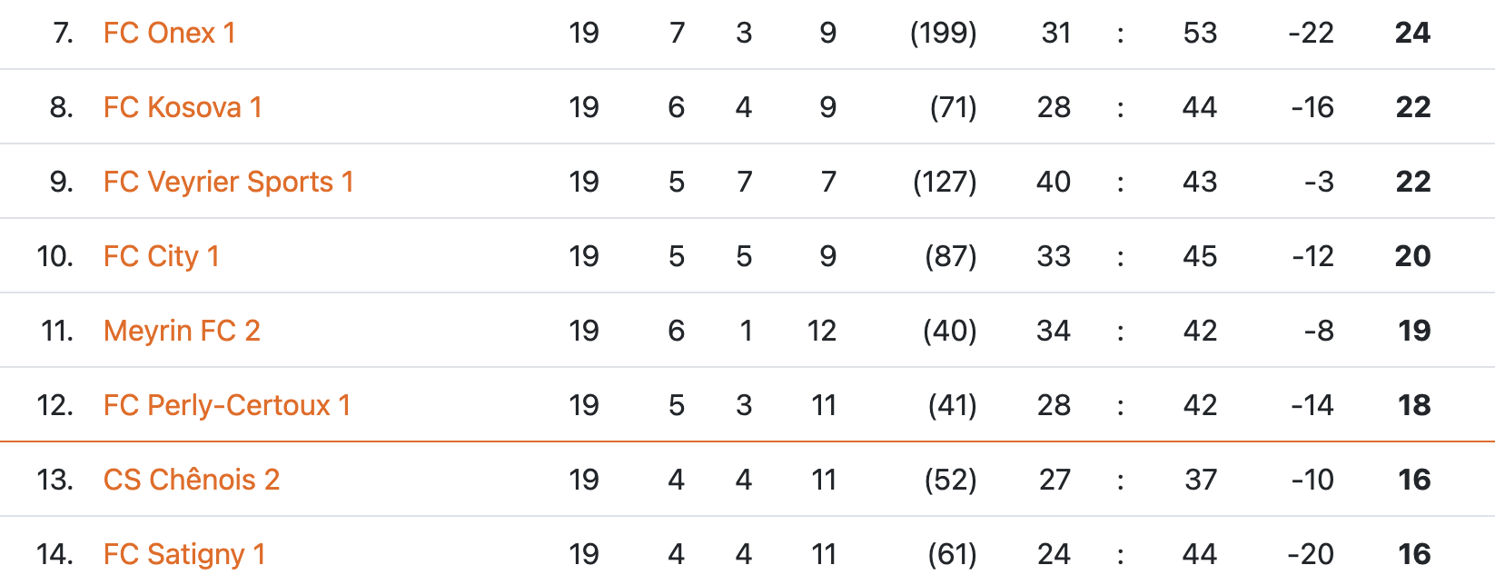Open the FC Kosova 1 team page
The image size is (1495, 585).
click(183, 108)
